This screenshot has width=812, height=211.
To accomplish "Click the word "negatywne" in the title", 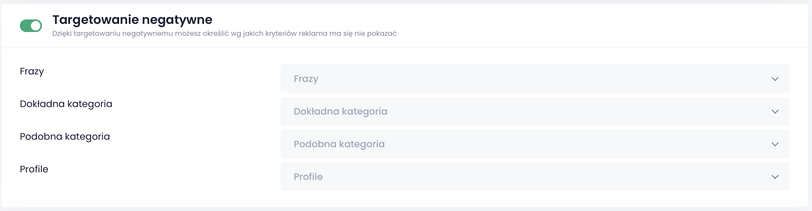I will (177, 20).
